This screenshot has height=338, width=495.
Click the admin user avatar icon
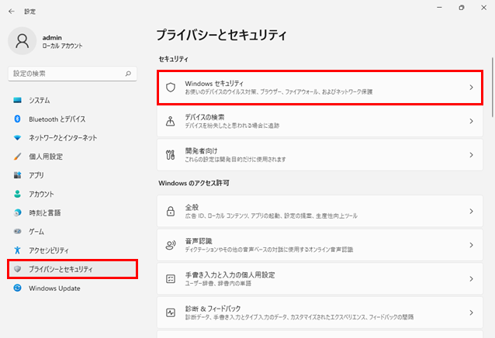click(x=22, y=41)
